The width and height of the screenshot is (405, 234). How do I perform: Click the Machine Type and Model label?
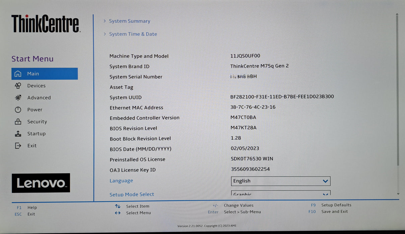click(139, 56)
